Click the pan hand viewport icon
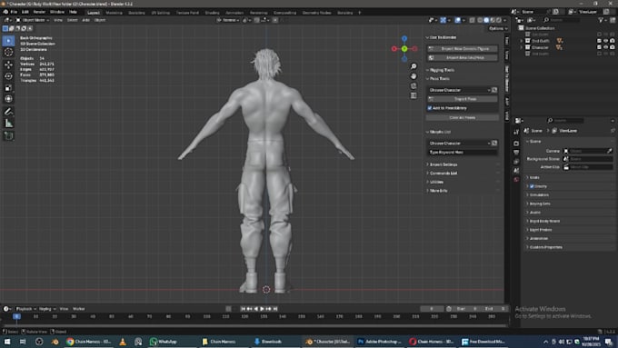 click(x=414, y=75)
